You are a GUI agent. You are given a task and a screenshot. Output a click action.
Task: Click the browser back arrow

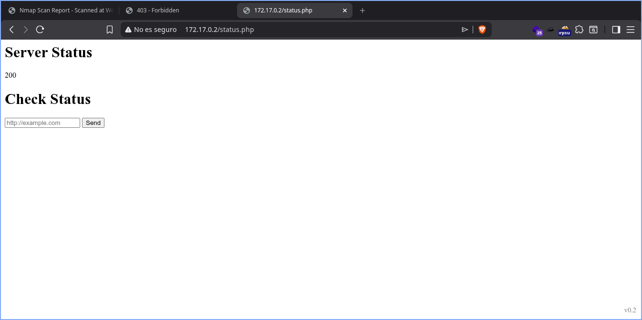12,30
